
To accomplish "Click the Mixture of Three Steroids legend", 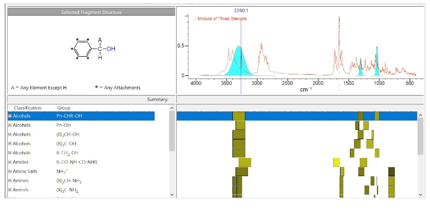I will [x=220, y=19].
